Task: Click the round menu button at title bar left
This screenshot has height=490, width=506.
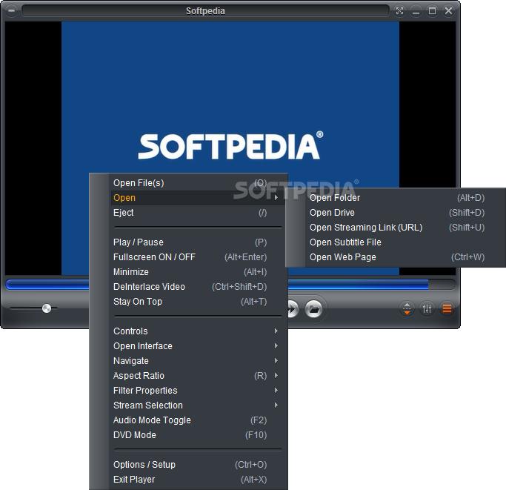Action: (12, 10)
